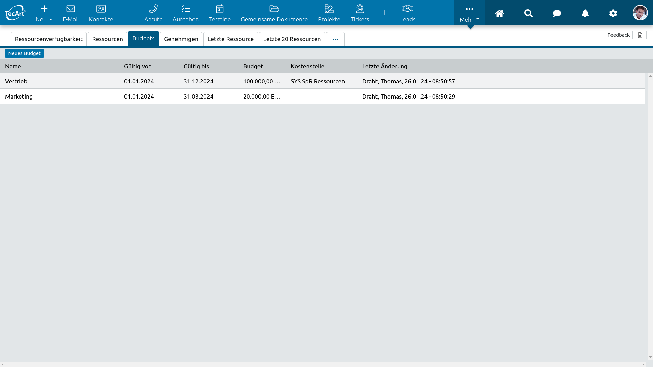Go to Projekte module
Viewport: 653px width, 367px height.
(x=329, y=13)
